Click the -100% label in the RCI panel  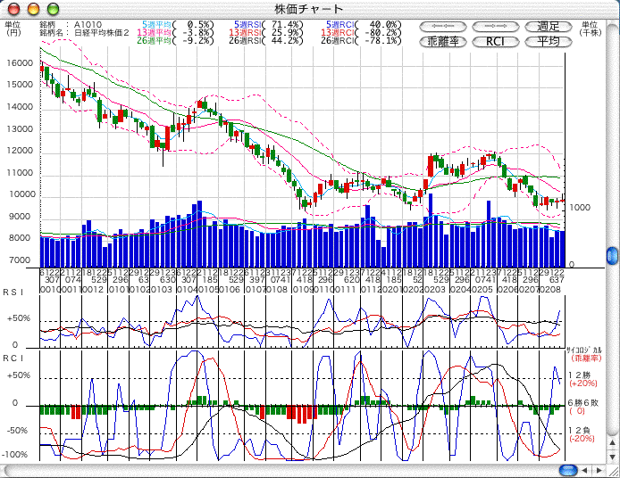(14, 455)
